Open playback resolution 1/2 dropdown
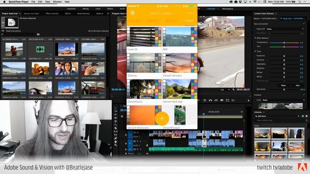 (225, 89)
